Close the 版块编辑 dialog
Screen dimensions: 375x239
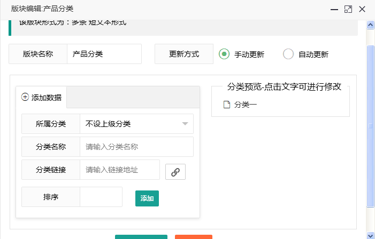(362, 9)
